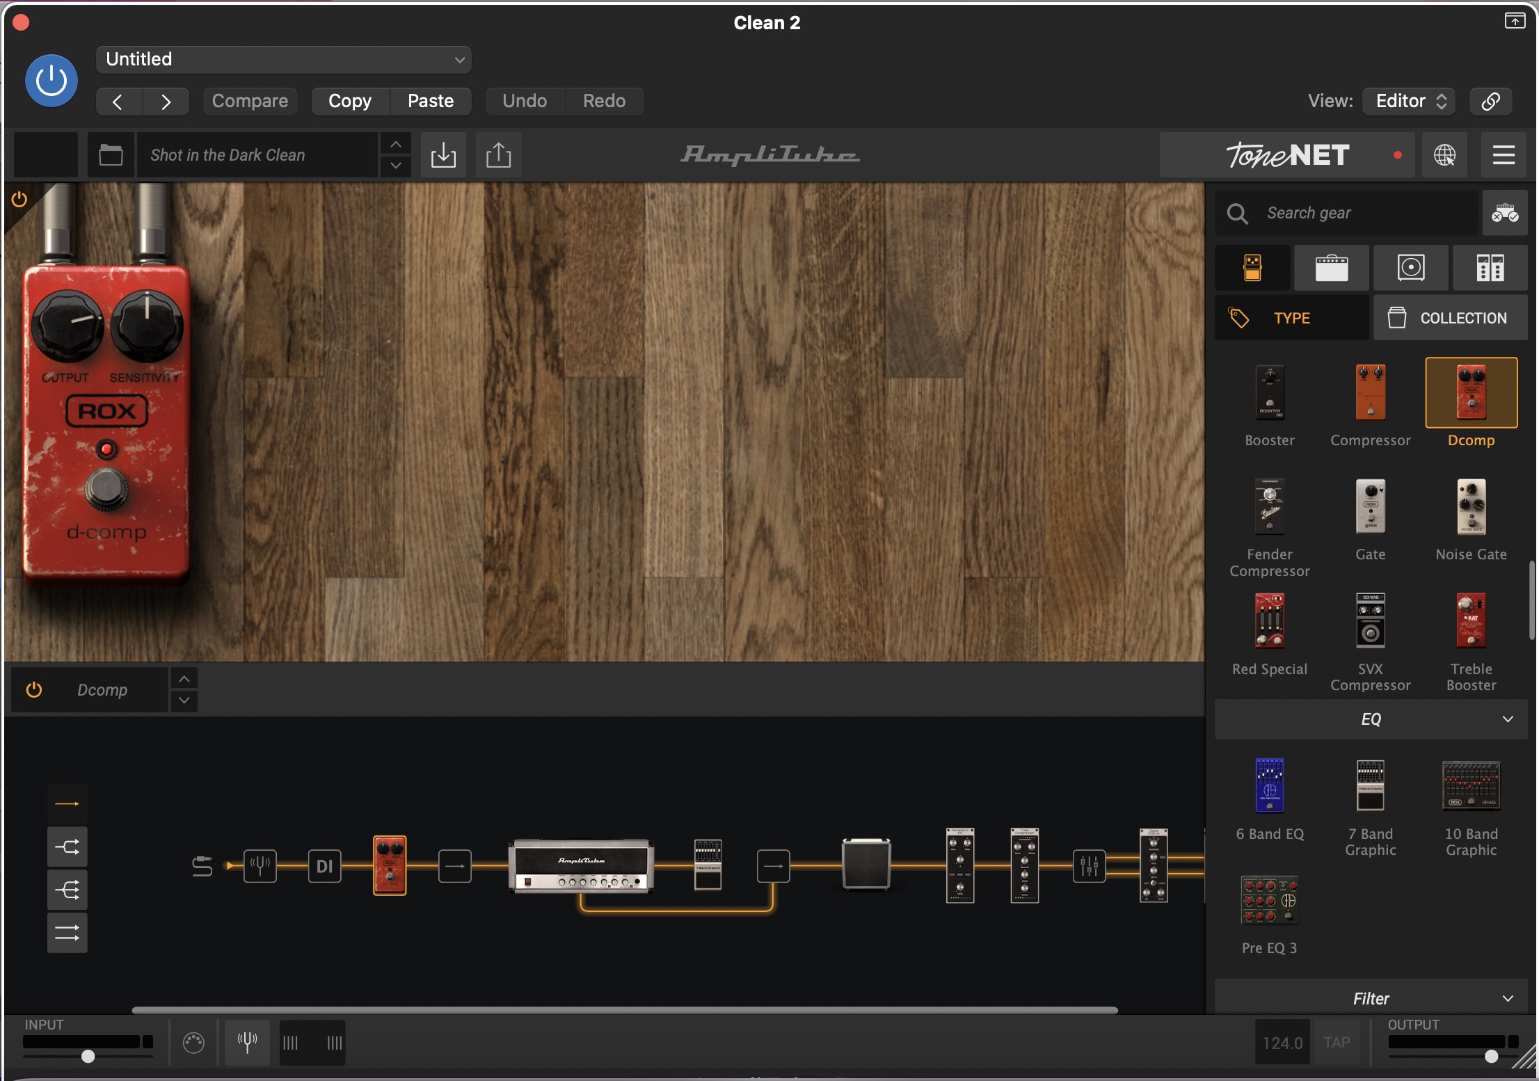This screenshot has width=1539, height=1081.
Task: Click the Compare button
Action: coord(250,102)
